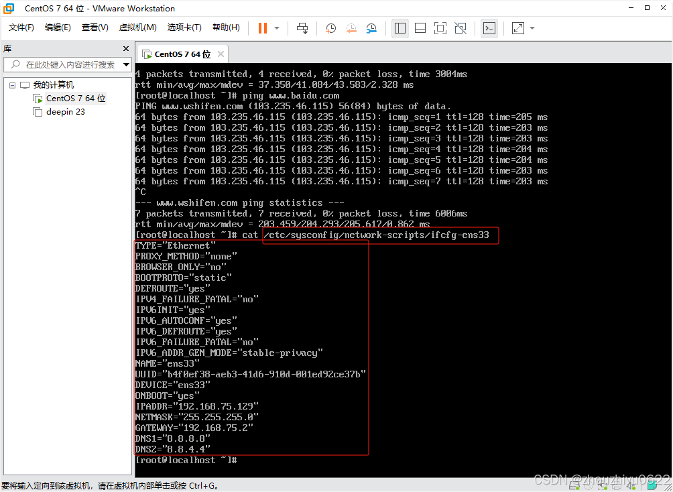Click the NETMASK="255.255.255.0" line

[x=197, y=418]
